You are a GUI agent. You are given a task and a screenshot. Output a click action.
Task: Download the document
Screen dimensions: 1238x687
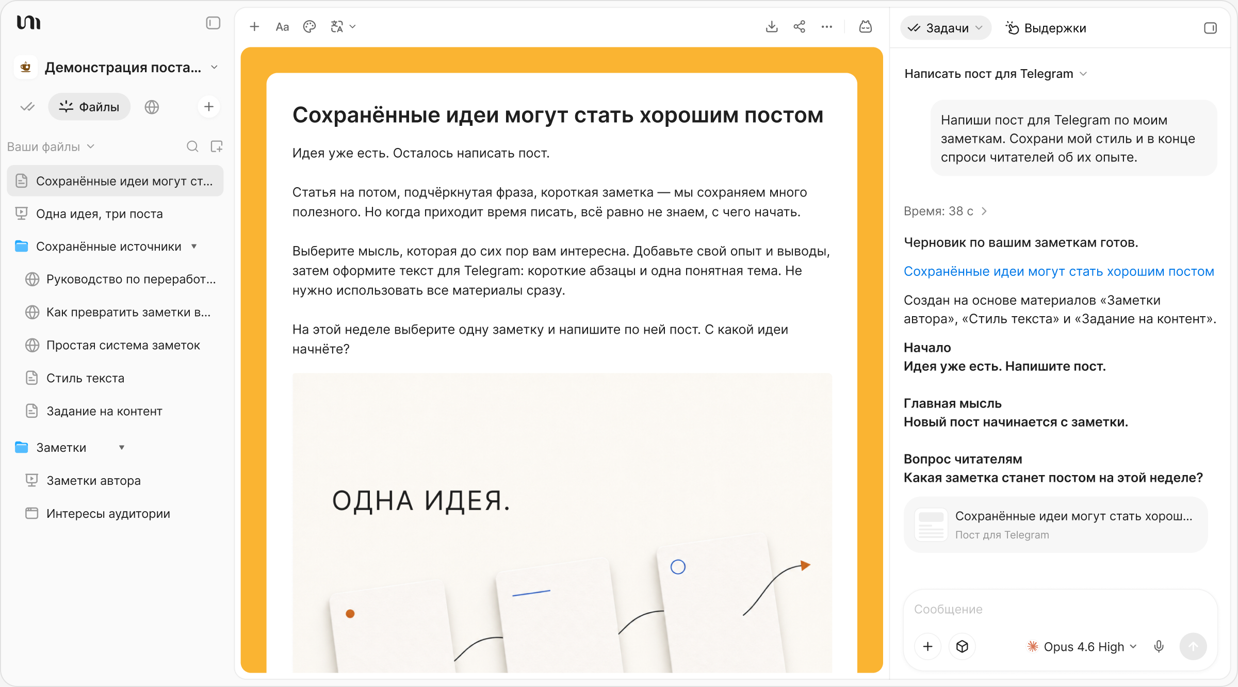(772, 27)
